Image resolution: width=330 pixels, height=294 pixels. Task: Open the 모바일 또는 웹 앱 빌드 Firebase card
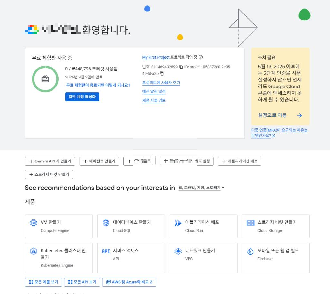click(276, 258)
